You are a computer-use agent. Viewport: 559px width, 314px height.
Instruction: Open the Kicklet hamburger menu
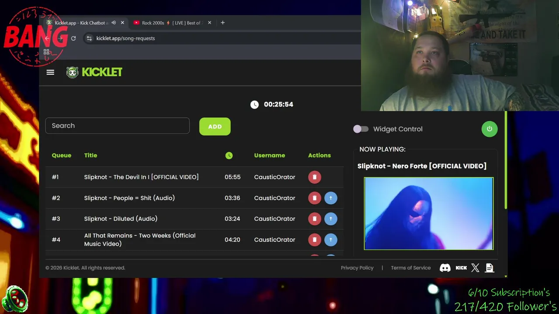click(50, 72)
